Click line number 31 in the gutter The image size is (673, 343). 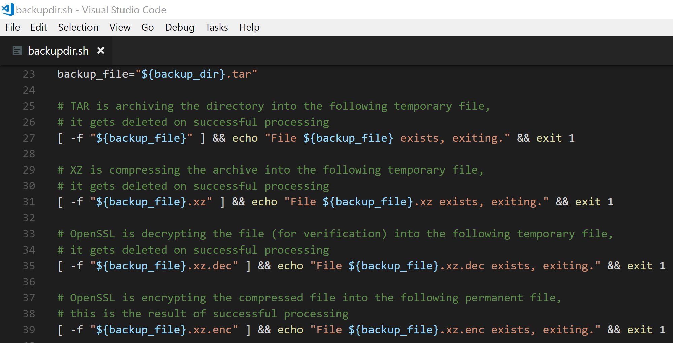click(x=29, y=202)
